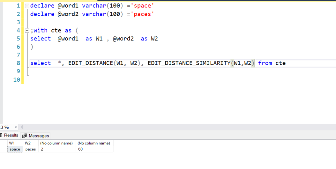336x169 pixels.
Task: Click line number 3 in the gutter
Action: [x=18, y=22]
